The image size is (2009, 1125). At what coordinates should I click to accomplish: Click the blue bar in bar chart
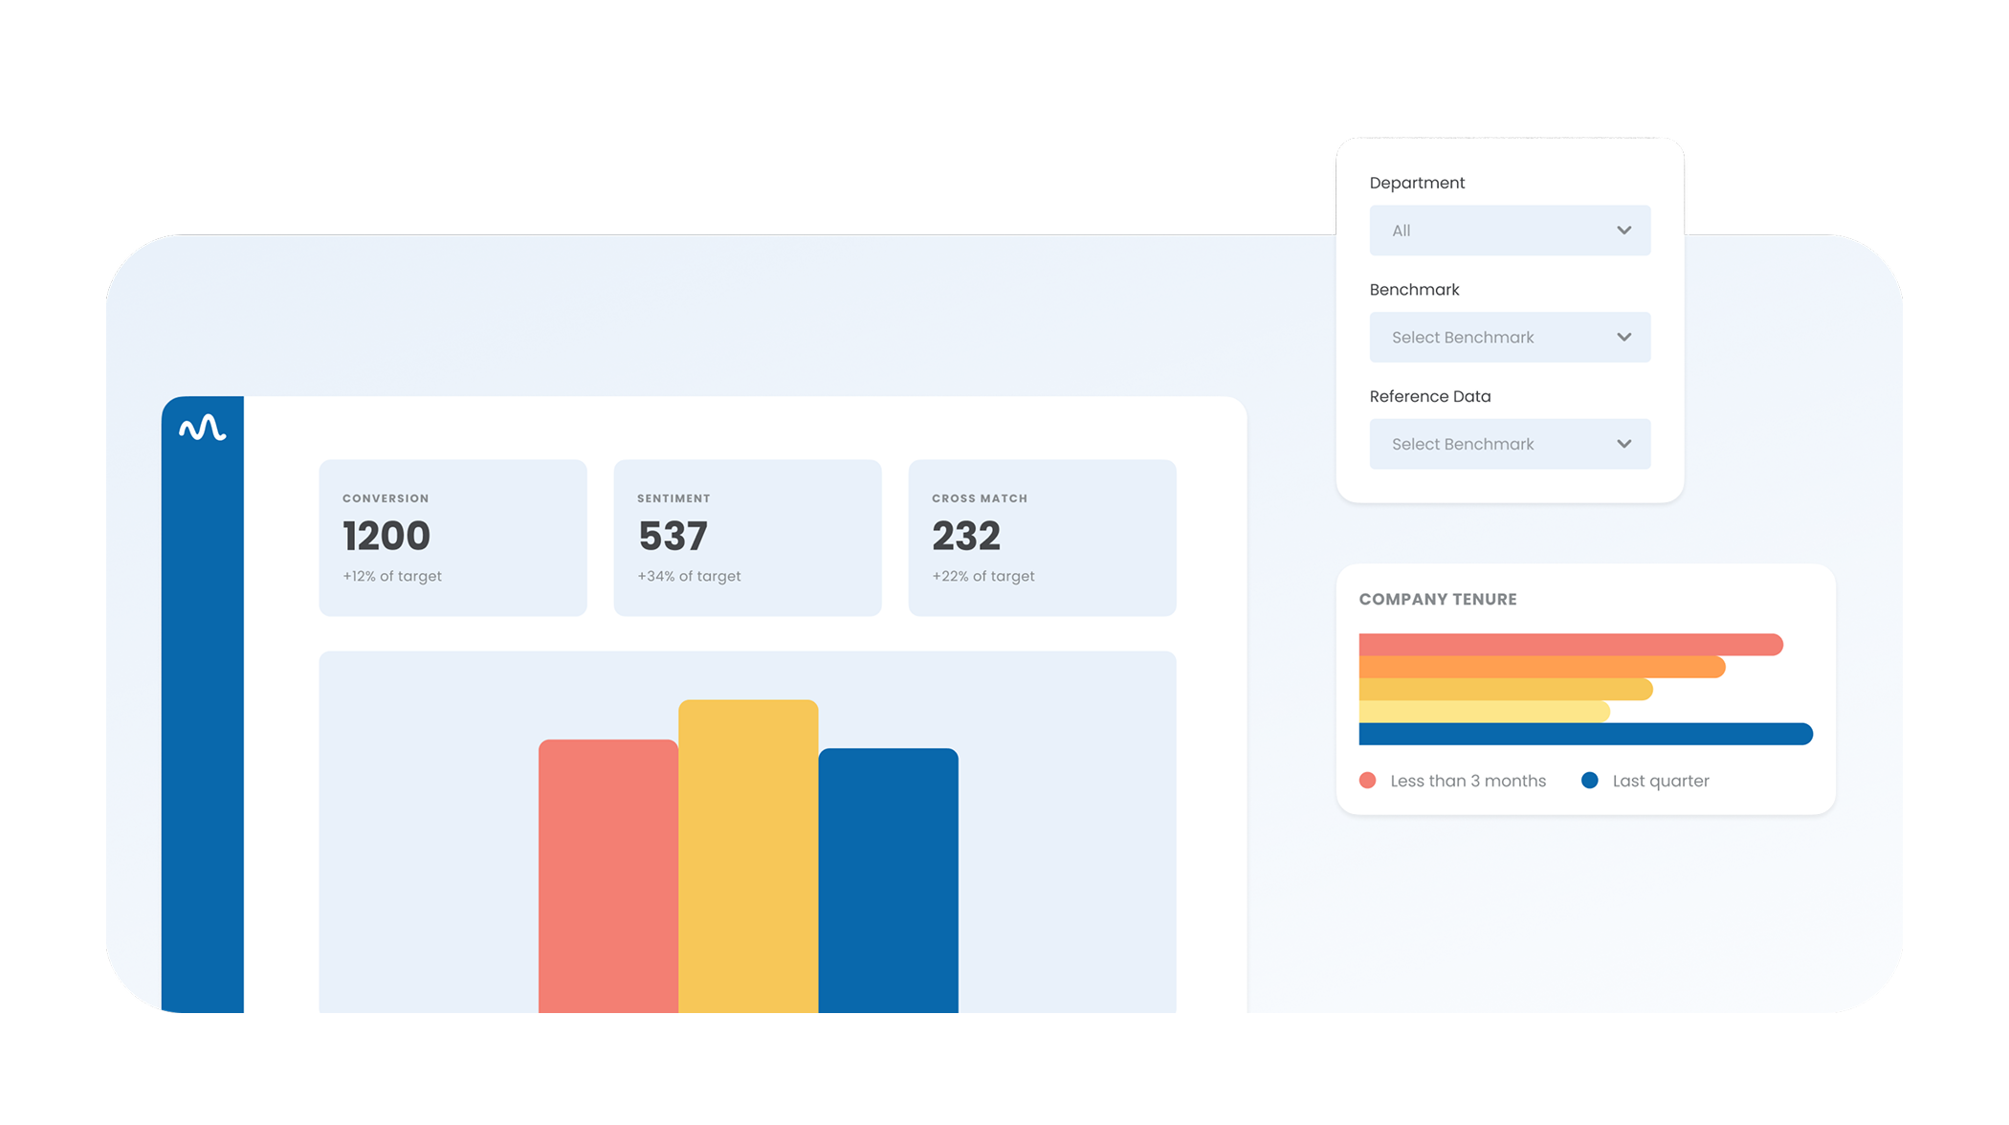point(888,880)
